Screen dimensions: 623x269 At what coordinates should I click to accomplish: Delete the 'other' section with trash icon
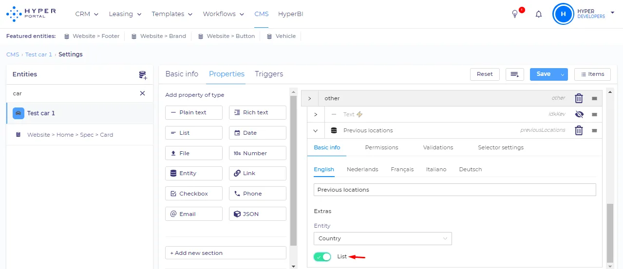[579, 98]
